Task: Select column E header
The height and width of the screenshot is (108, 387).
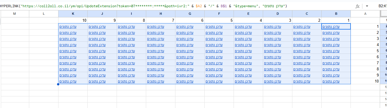Action: coord(248,14)
